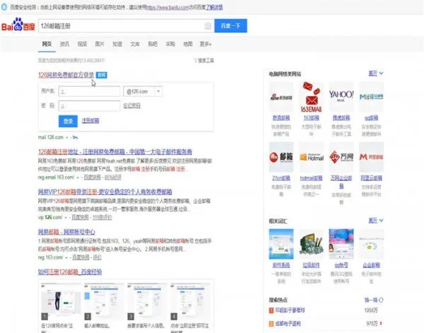Switch to the 网页 tab

pos(47,44)
